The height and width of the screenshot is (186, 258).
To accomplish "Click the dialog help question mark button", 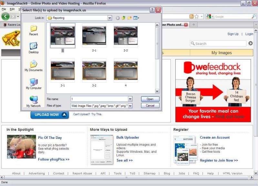I will (x=152, y=10).
